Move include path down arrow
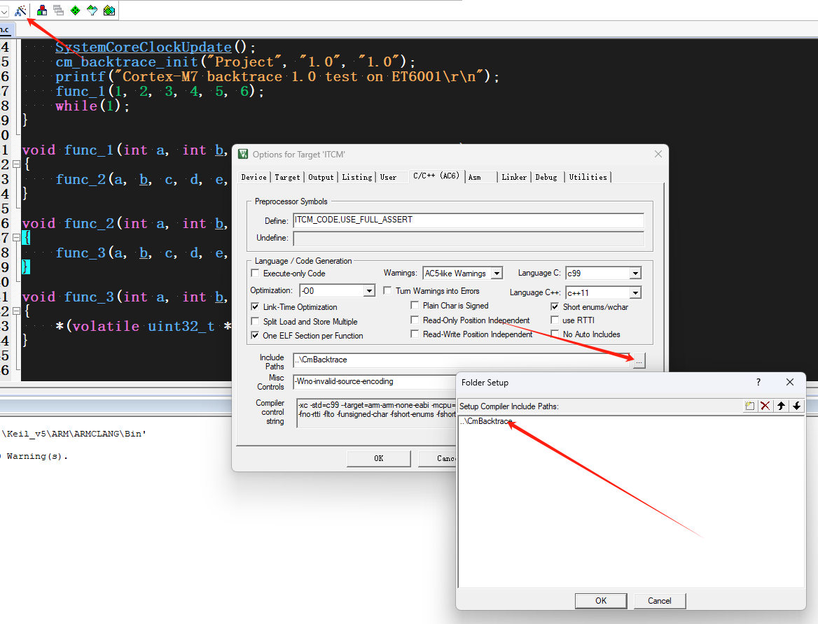Viewport: 818px width, 624px height. (796, 406)
